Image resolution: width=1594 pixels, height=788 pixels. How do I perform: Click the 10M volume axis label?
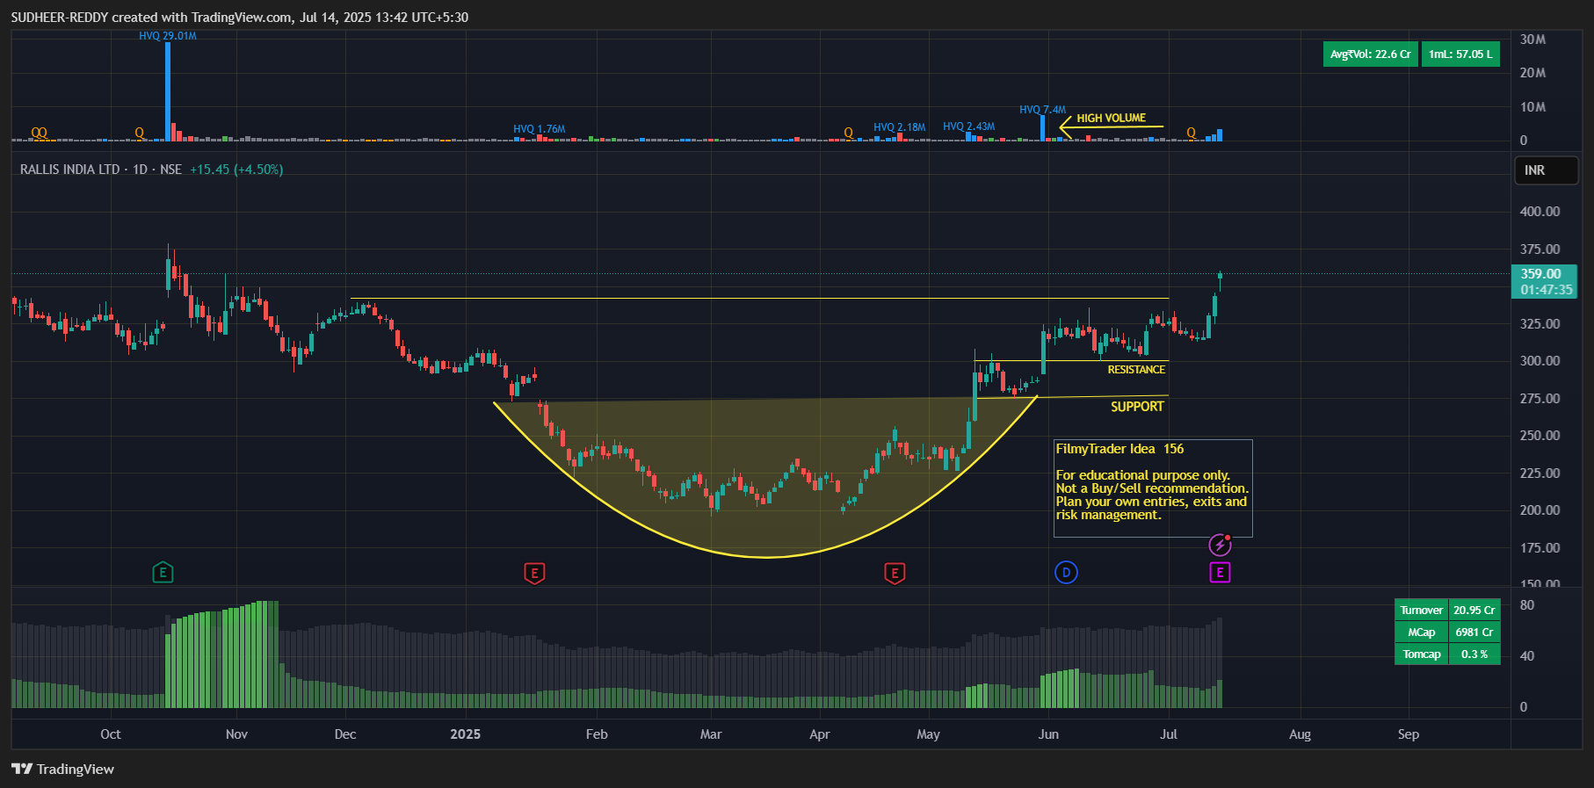[1533, 107]
